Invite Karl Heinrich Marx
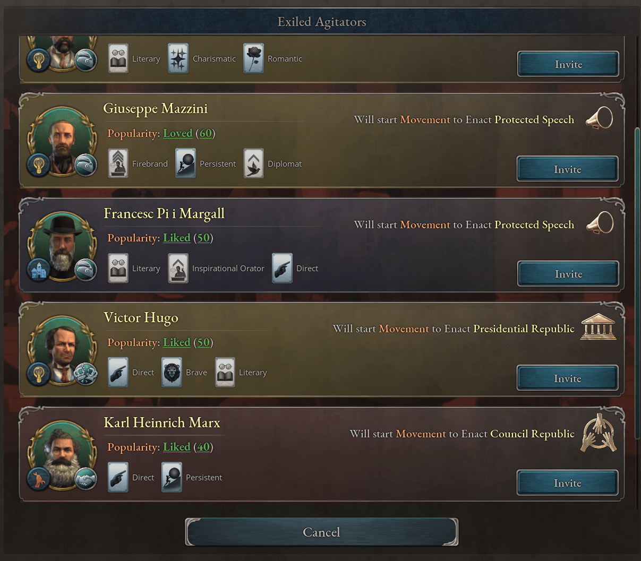 tap(568, 483)
